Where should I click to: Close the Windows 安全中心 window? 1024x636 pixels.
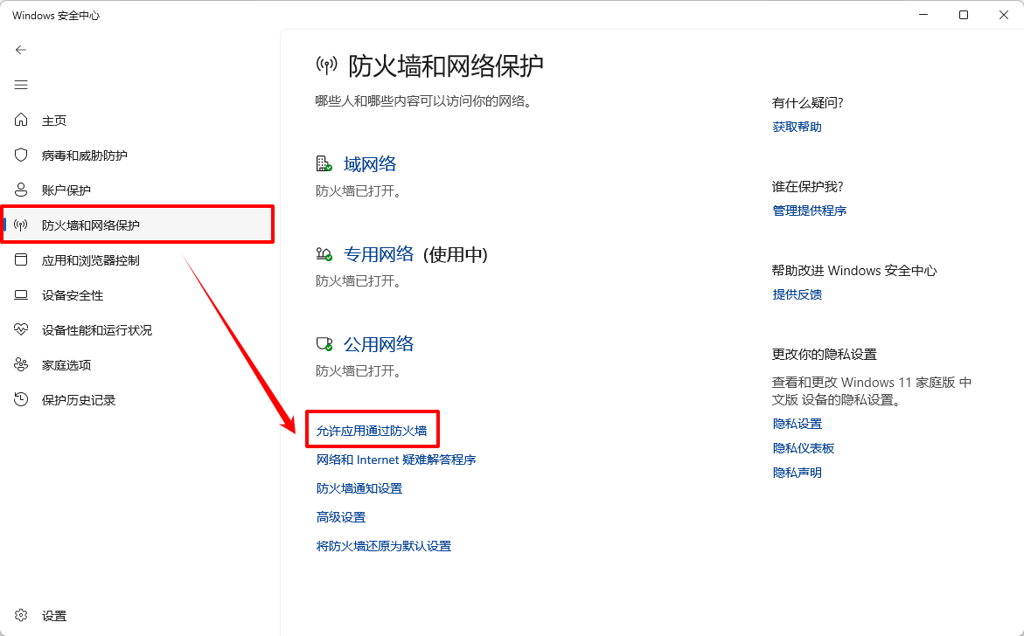[x=1004, y=14]
